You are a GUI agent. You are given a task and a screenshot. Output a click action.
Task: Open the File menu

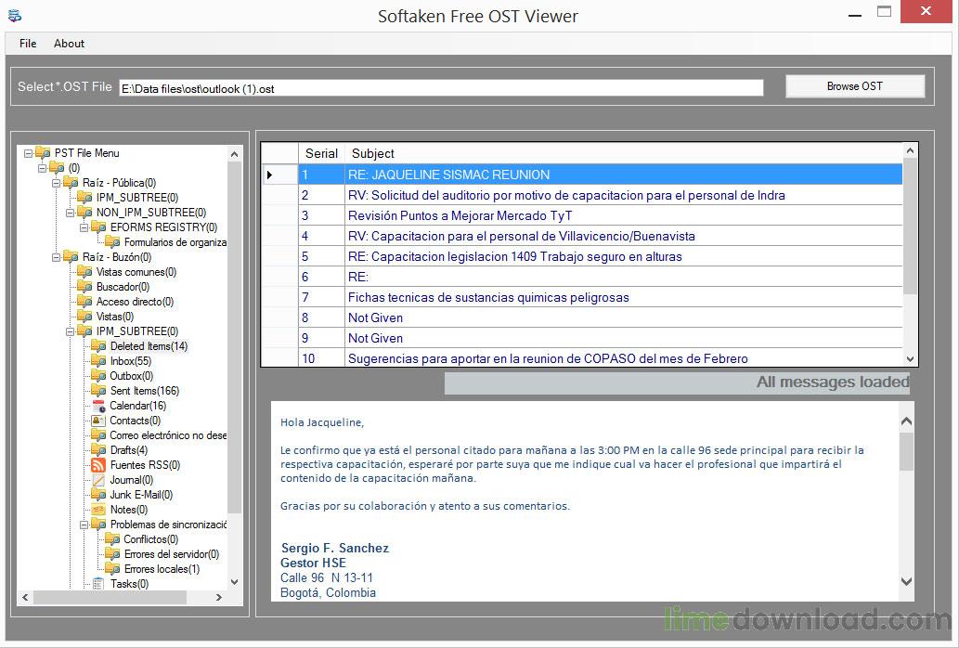pyautogui.click(x=28, y=44)
